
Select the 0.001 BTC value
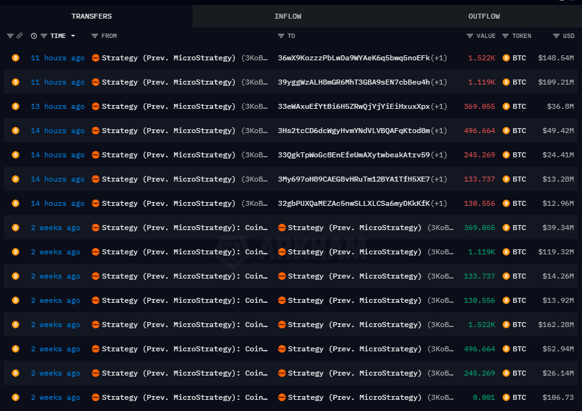[484, 397]
